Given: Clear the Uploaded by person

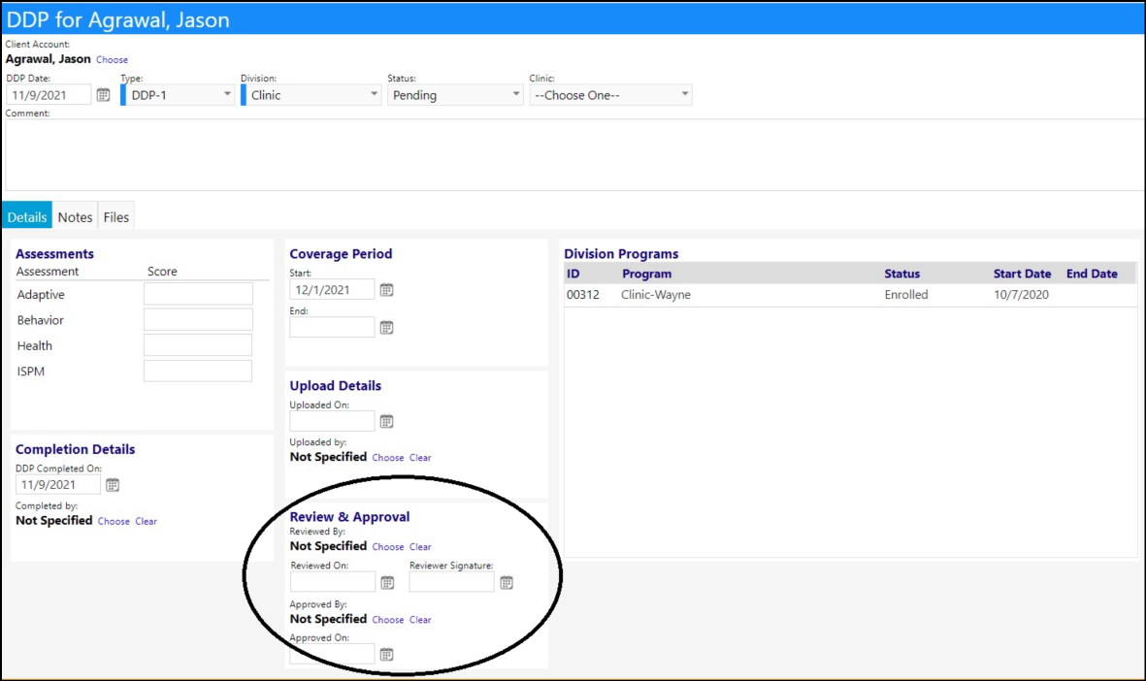Looking at the screenshot, I should [x=420, y=458].
